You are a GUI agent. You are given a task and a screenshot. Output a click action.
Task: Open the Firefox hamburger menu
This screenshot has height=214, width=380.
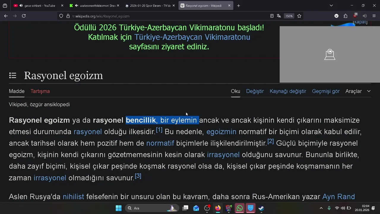pos(374,16)
